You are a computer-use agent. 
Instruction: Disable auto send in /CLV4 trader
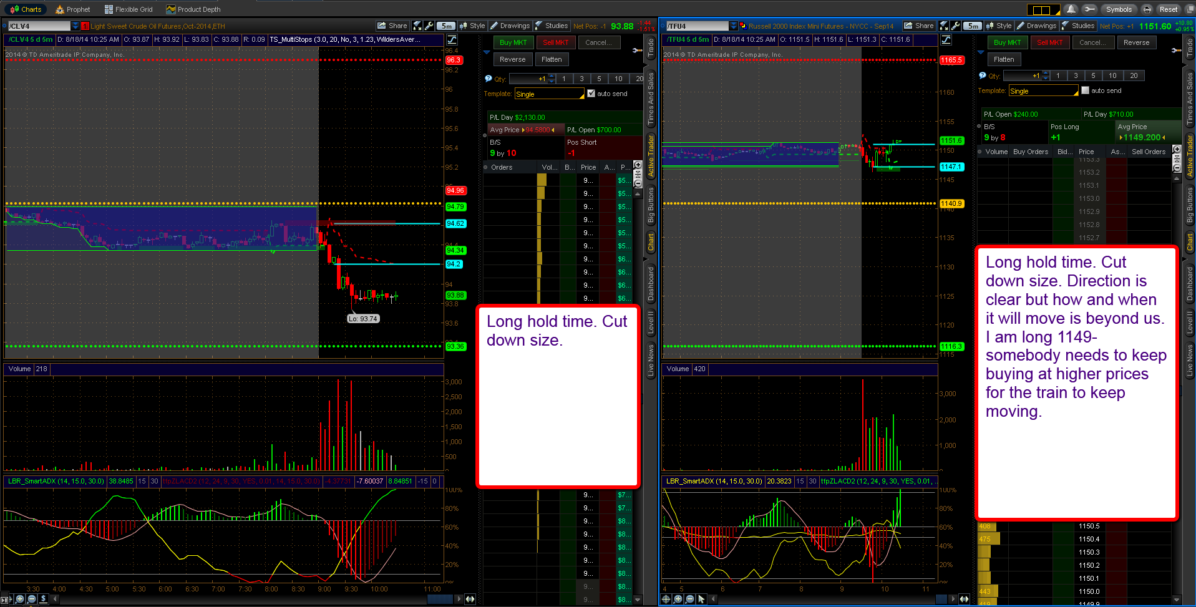click(591, 94)
